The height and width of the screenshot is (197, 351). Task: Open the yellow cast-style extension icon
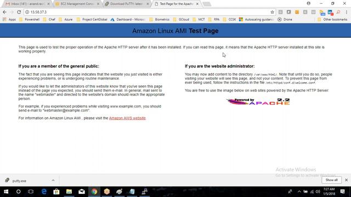(x=322, y=12)
